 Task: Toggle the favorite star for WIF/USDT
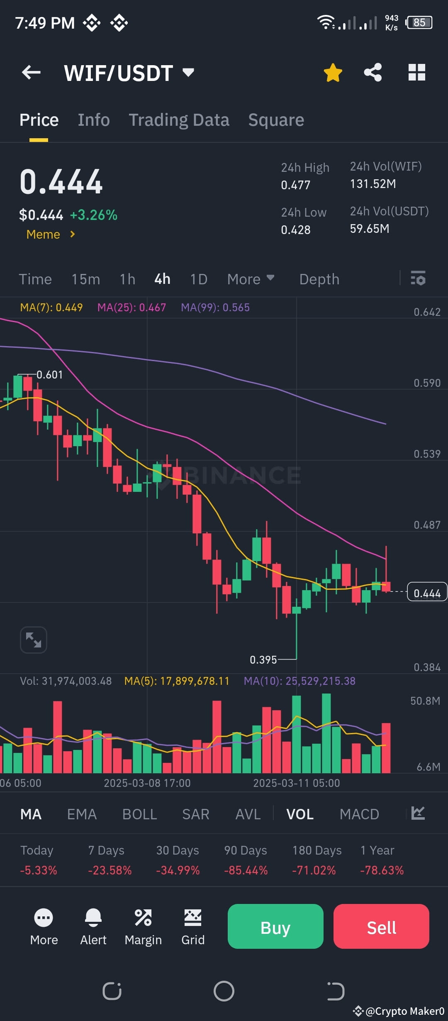point(333,72)
